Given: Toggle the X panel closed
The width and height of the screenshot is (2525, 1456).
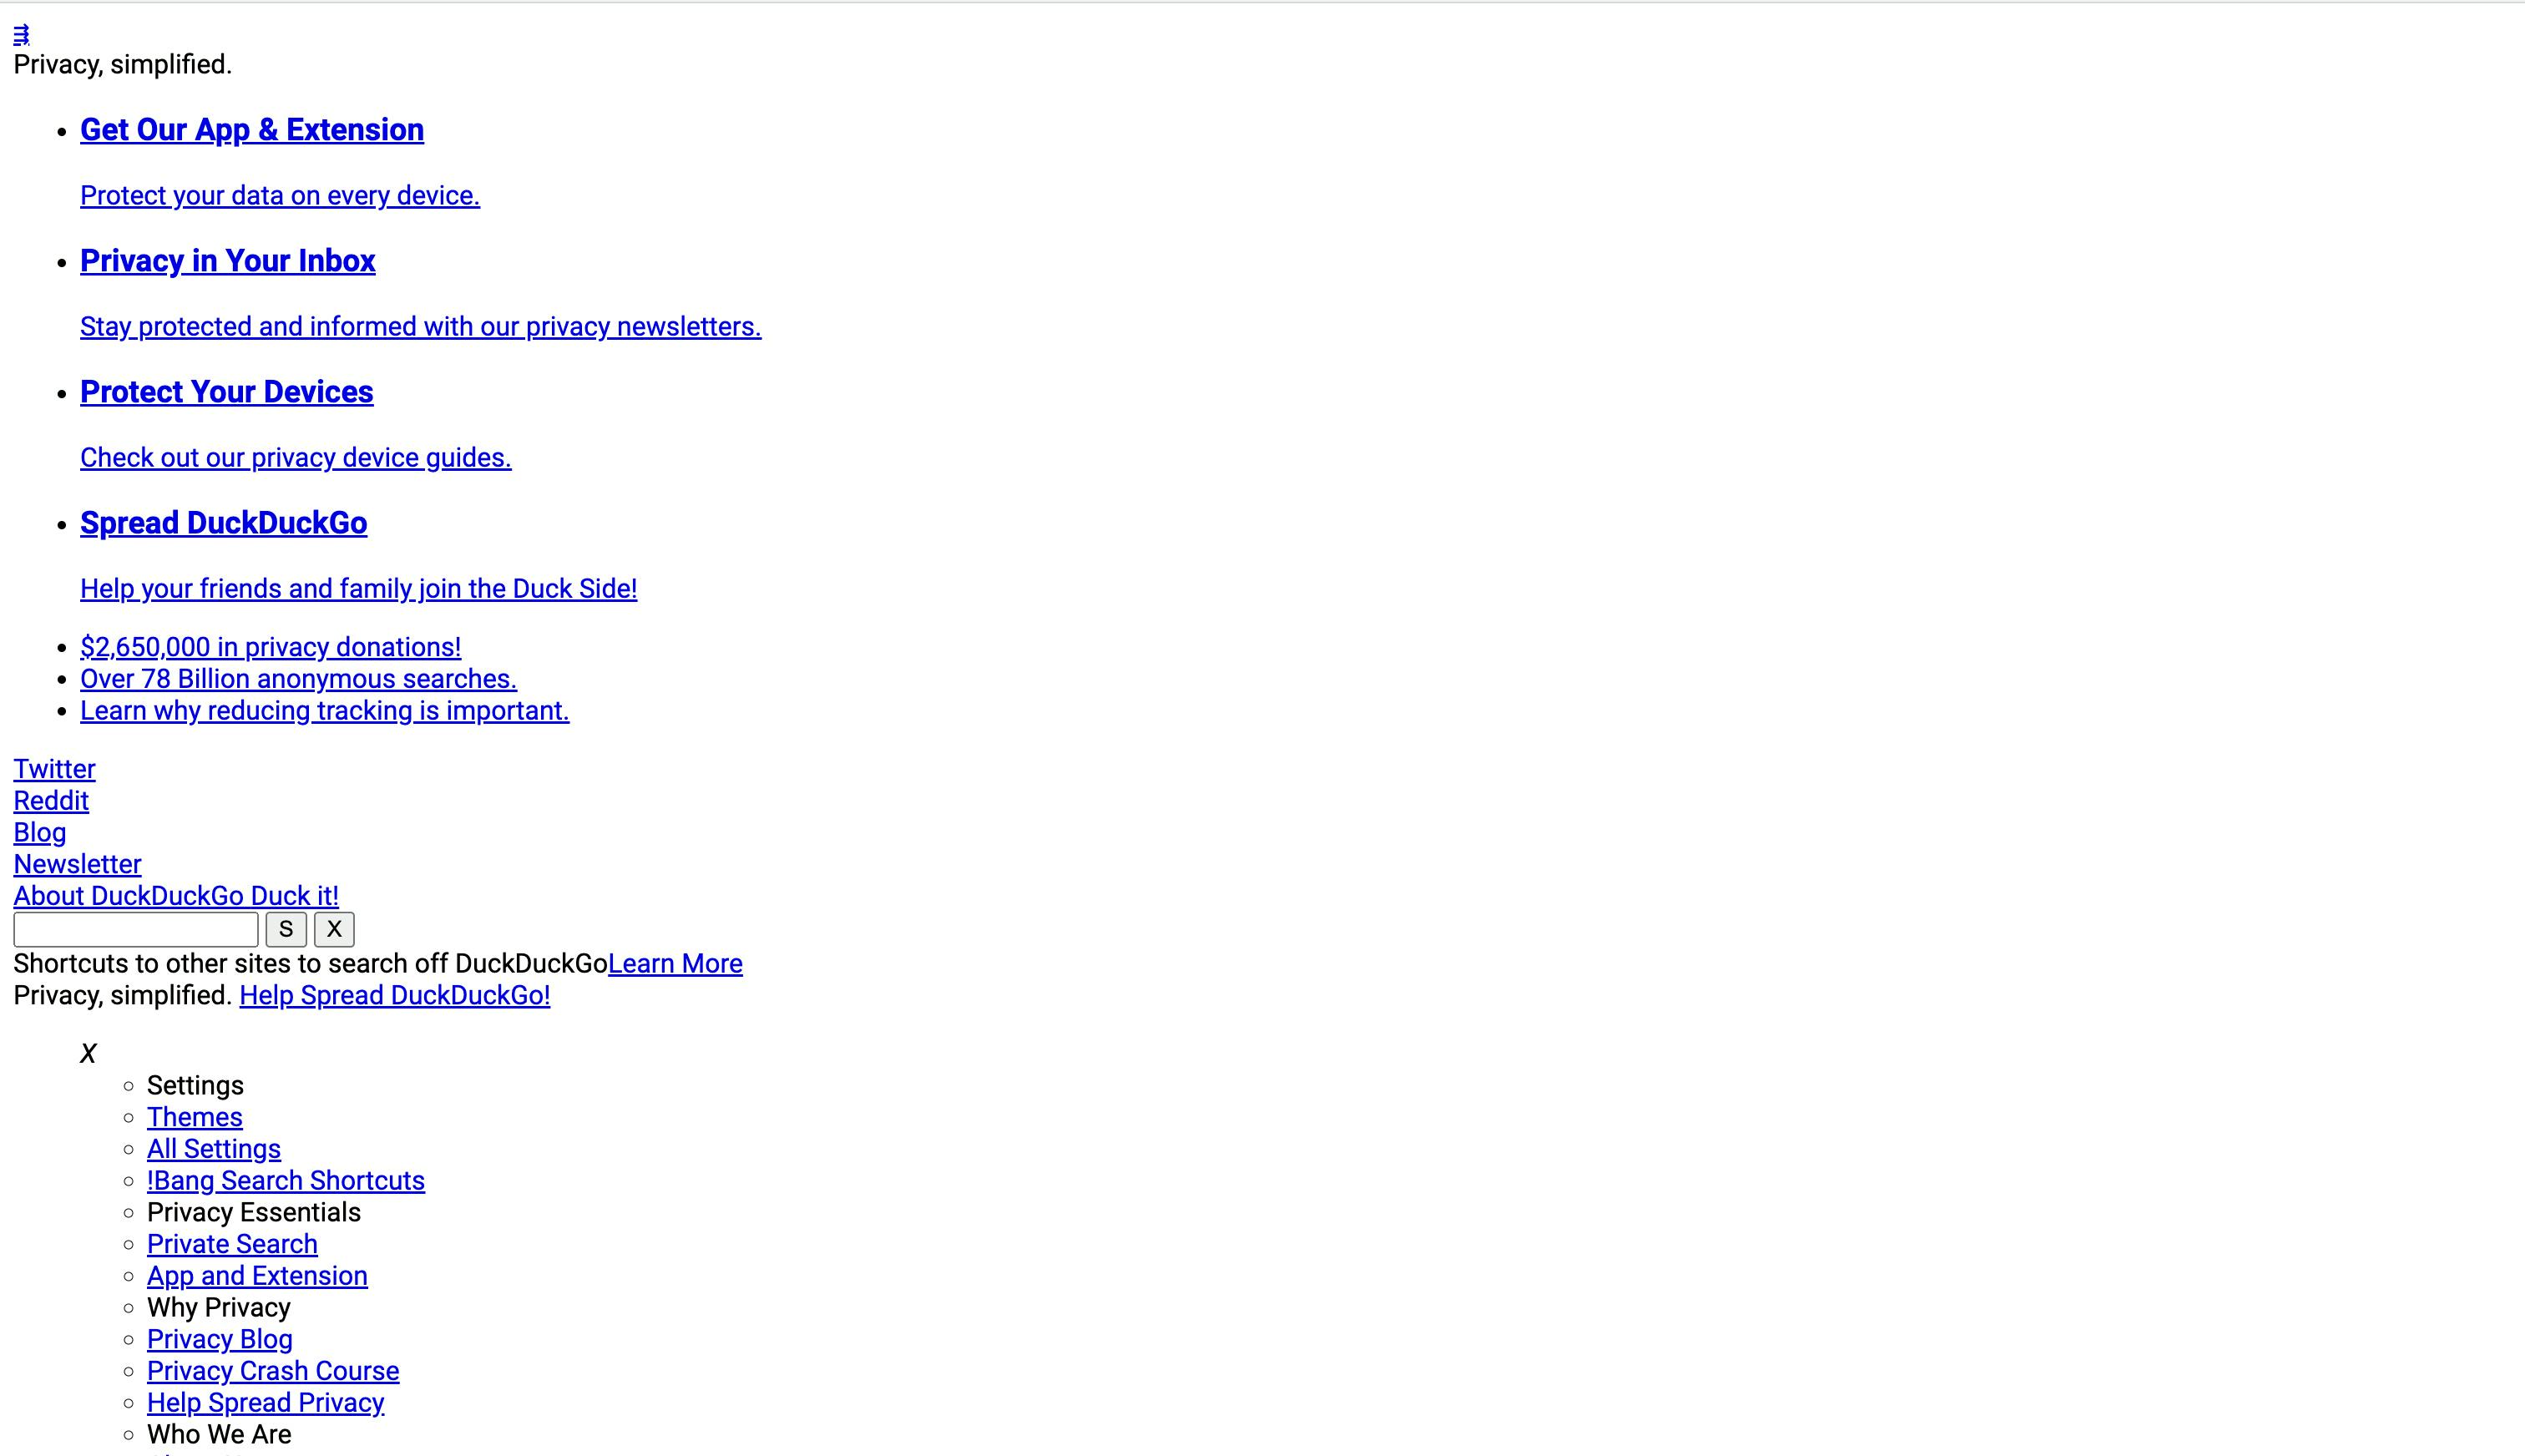Looking at the screenshot, I should 89,1054.
